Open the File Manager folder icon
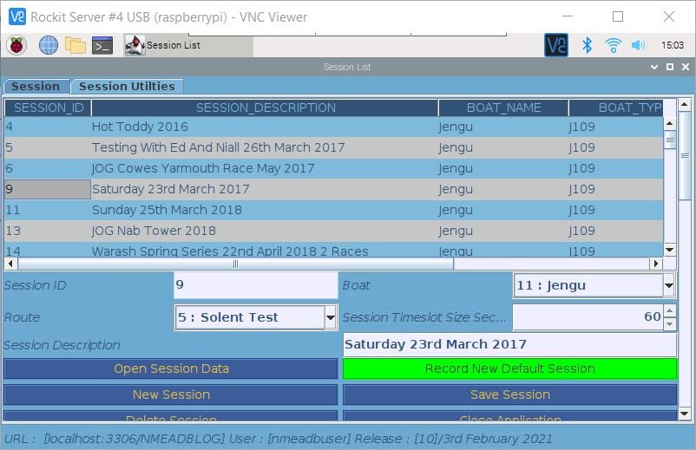The height and width of the screenshot is (450, 696). [x=76, y=45]
